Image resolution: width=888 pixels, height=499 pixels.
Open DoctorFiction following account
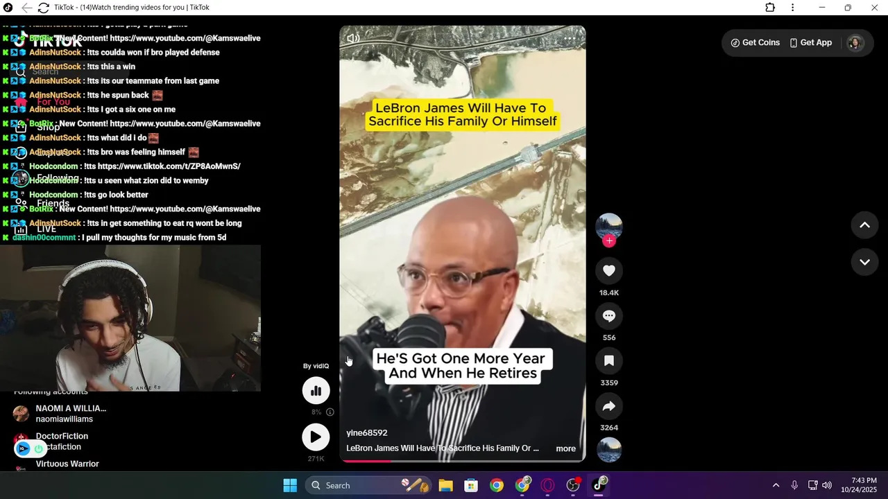click(51, 441)
